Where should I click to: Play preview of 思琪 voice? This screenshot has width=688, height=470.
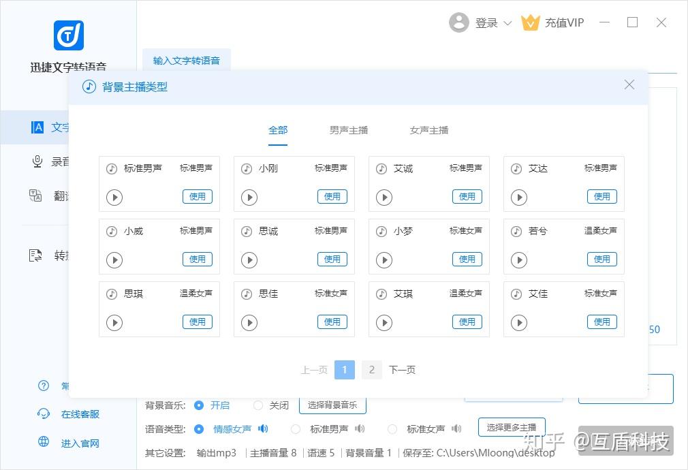(x=114, y=323)
